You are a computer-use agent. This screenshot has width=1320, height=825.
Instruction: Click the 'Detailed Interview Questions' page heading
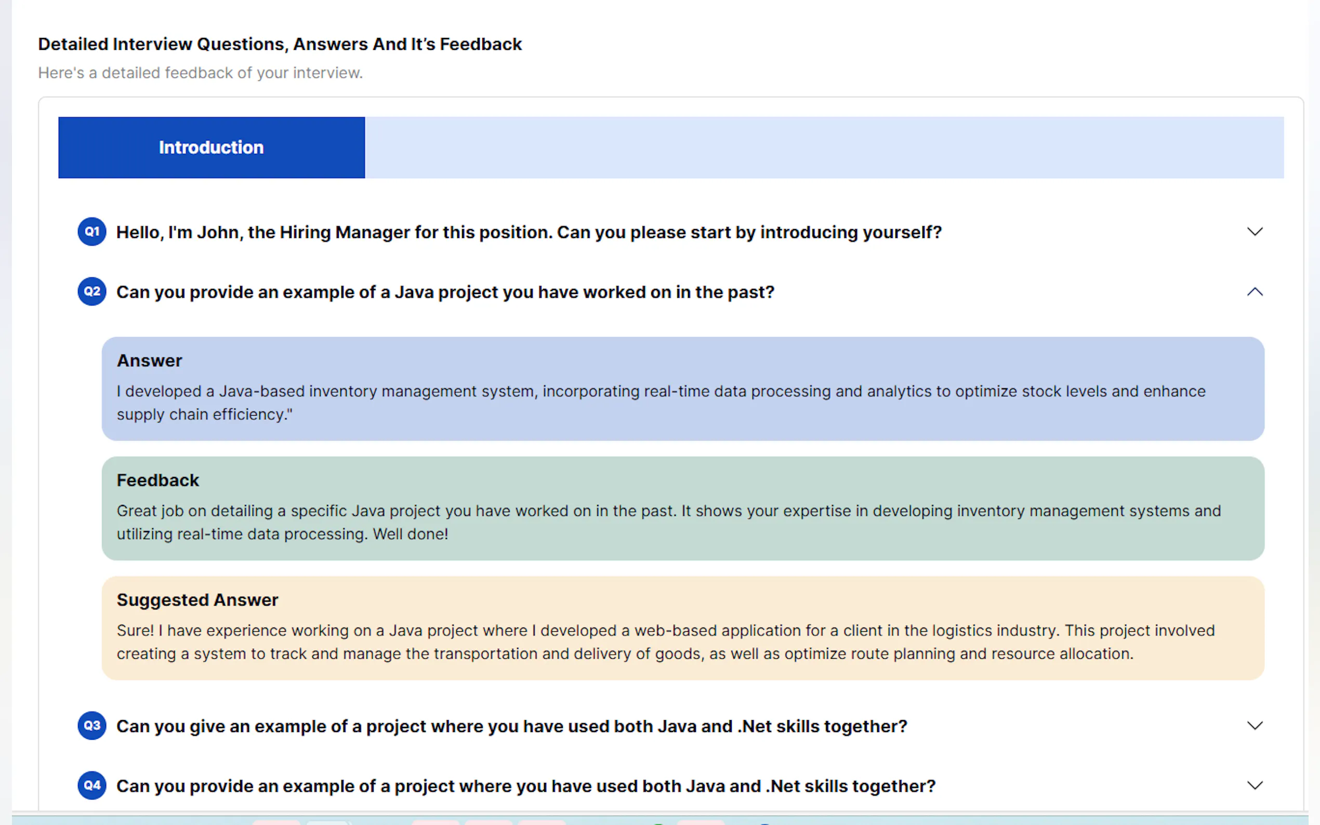click(x=280, y=44)
